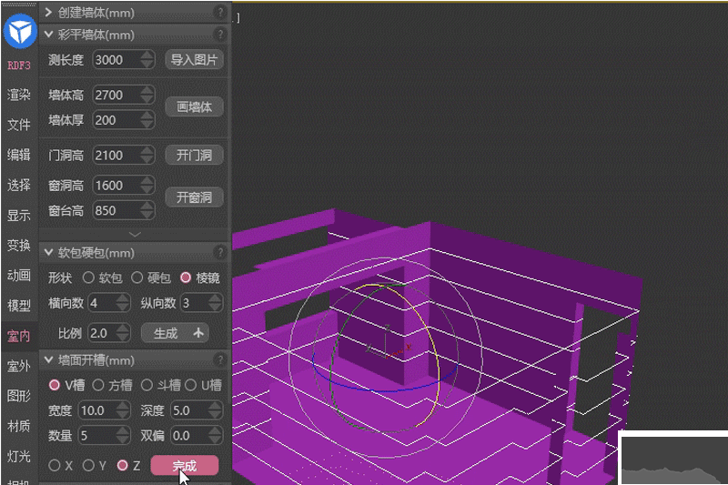The image size is (728, 485).
Task: Collapse the 彩平墙体(mm) section
Action: 48,35
